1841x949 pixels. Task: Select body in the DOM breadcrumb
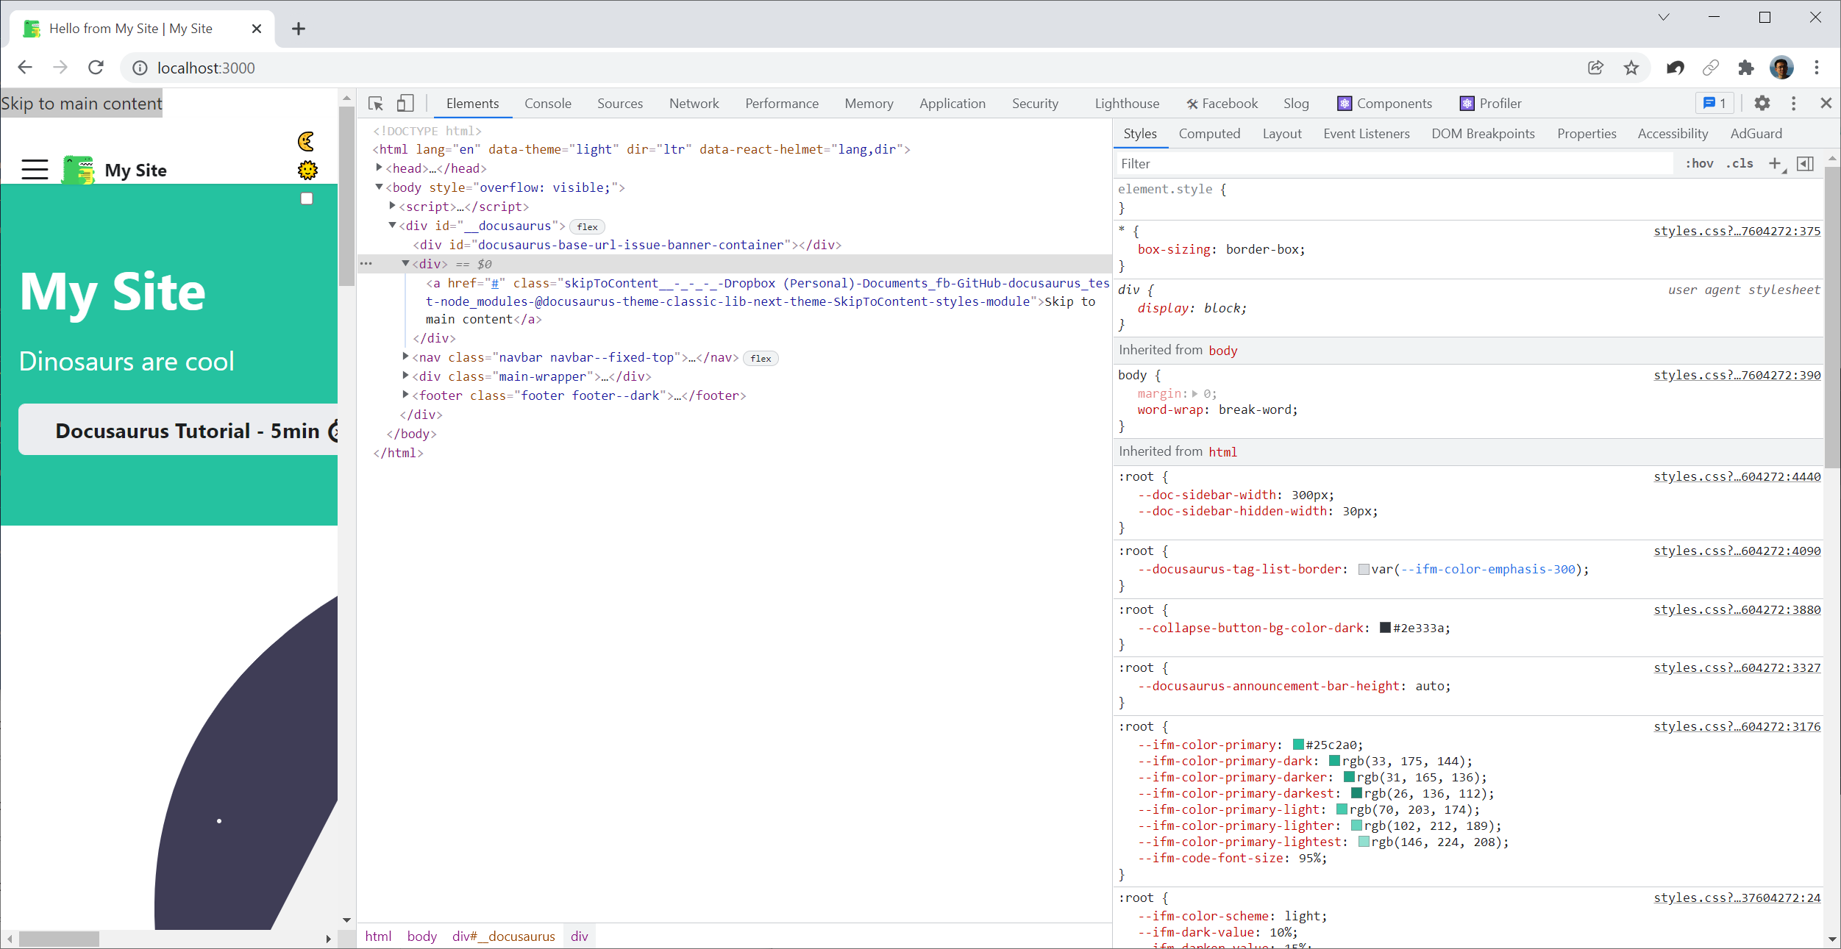pos(421,936)
